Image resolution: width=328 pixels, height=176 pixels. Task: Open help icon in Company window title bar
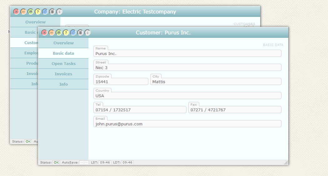tap(38, 12)
